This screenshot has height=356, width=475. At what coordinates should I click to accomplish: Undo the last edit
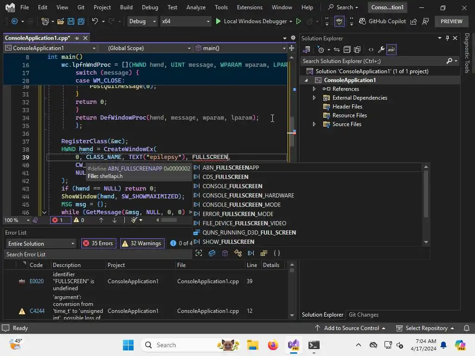[95, 21]
